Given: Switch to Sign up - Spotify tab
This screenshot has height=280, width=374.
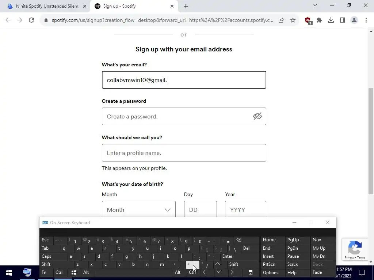Looking at the screenshot, I should [134, 6].
